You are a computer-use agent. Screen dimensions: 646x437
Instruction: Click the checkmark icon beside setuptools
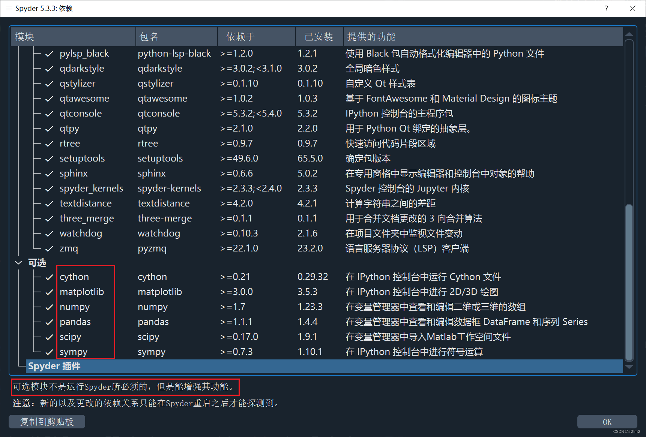(x=49, y=159)
